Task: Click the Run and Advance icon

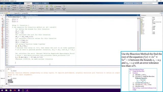Action: click(x=51, y=6)
